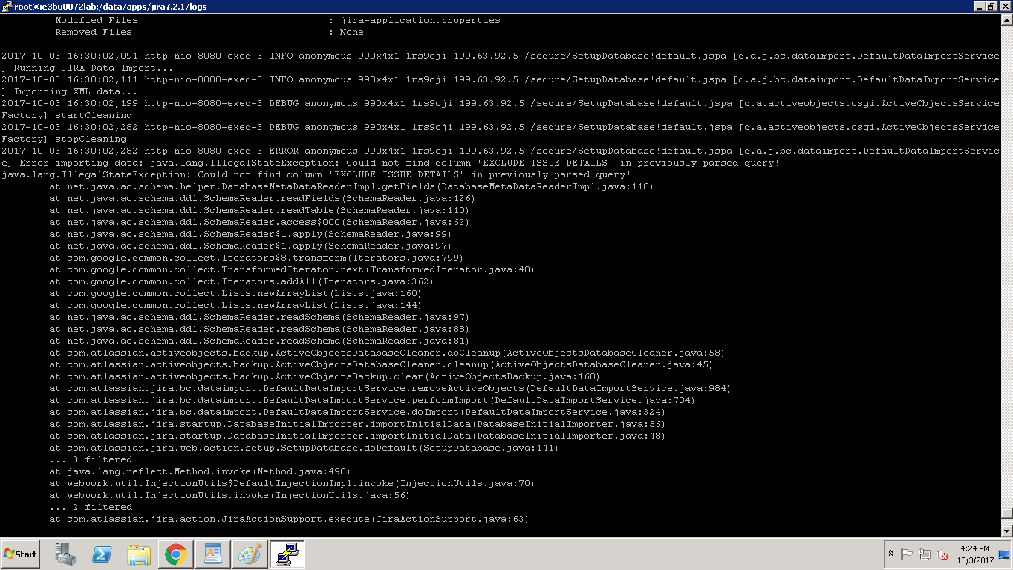Click 'jira-application.properties' file name

[420, 20]
